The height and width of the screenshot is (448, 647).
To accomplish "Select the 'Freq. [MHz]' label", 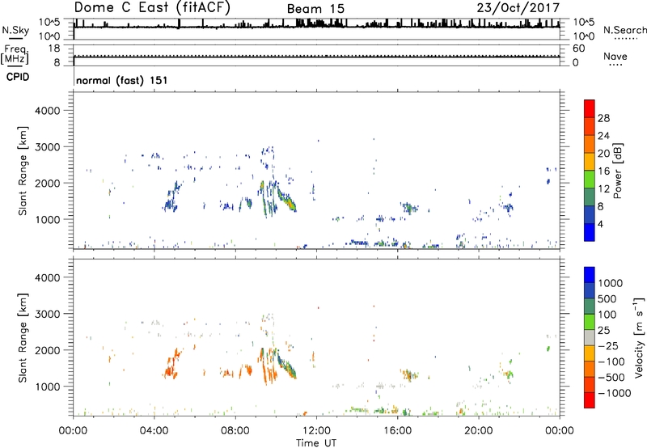I will pos(15,54).
